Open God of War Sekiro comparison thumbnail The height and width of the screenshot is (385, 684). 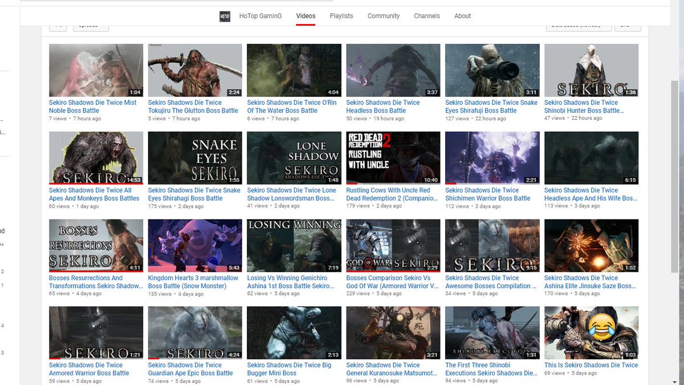click(393, 246)
